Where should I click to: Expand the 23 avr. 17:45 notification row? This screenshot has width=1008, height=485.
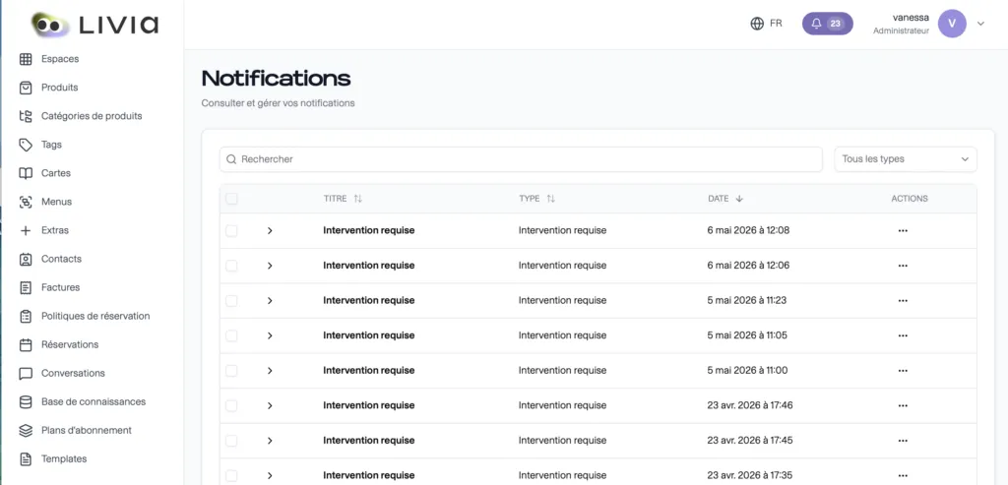(270, 441)
